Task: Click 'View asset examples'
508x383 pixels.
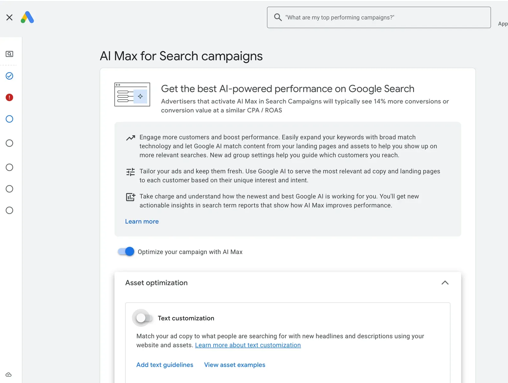Action: [235, 365]
